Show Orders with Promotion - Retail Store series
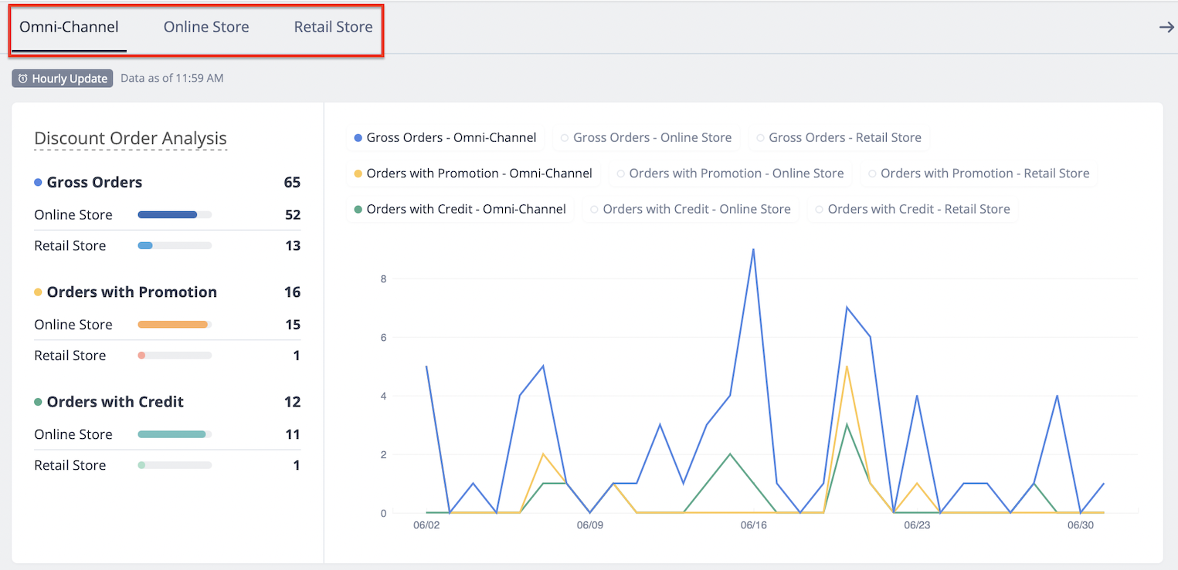This screenshot has height=570, width=1178. (x=979, y=174)
